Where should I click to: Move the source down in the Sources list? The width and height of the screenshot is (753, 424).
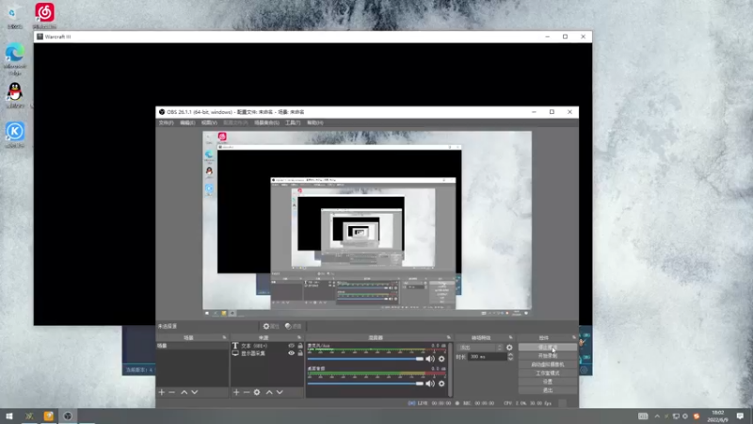pos(280,392)
